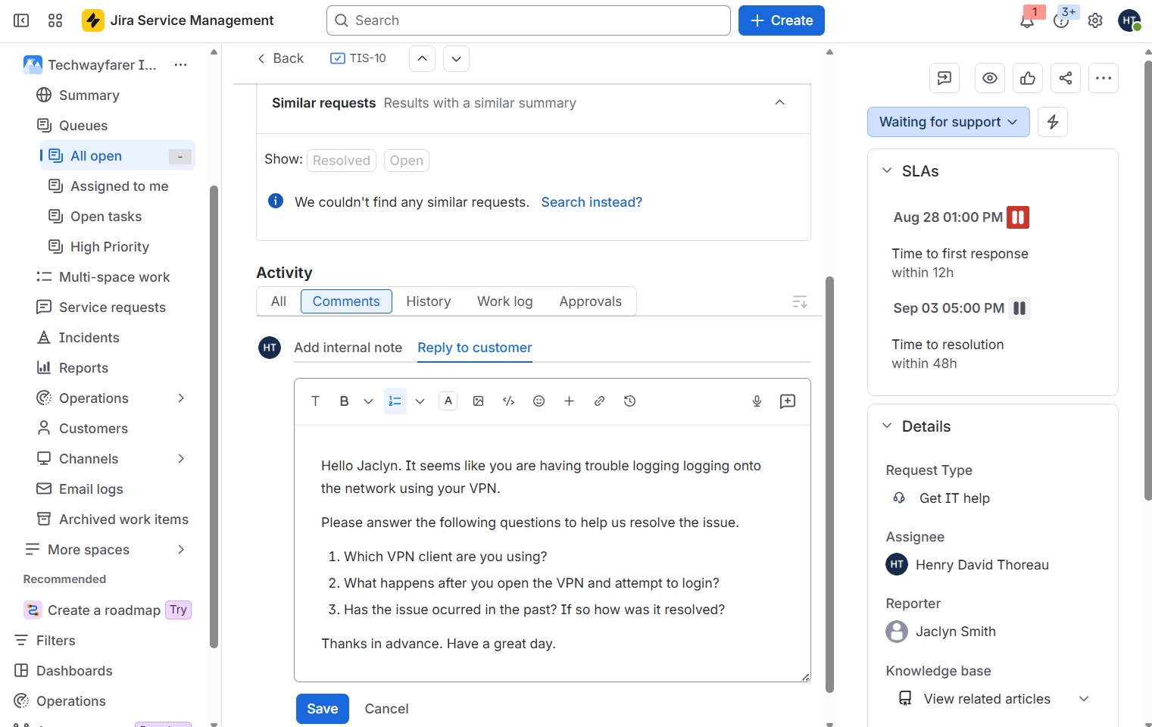
Task: Go to previous work item arrow
Action: 422,58
